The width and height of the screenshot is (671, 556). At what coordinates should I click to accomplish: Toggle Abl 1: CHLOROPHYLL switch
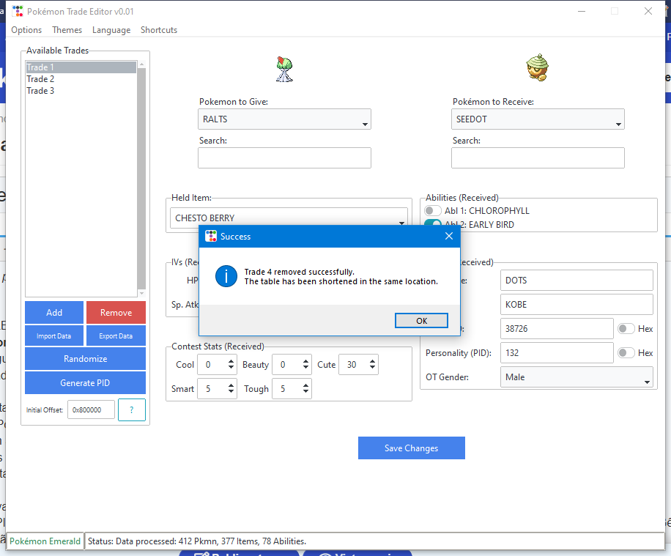(x=433, y=211)
